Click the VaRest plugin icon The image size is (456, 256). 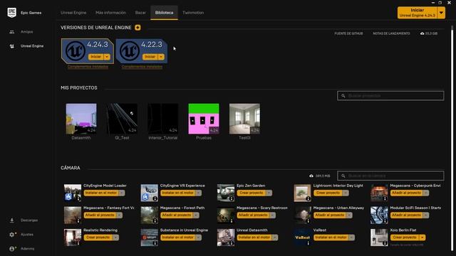(x=302, y=238)
